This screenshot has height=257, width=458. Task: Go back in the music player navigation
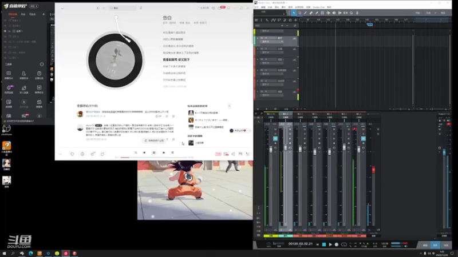(98, 8)
